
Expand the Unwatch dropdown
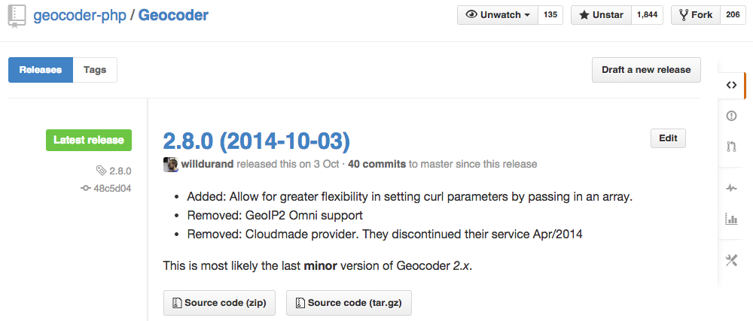click(x=498, y=15)
